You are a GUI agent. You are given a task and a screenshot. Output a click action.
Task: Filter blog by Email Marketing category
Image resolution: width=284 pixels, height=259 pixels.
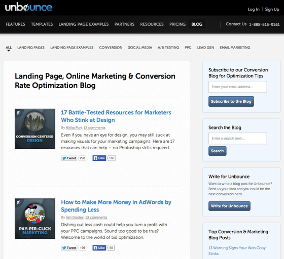[x=235, y=48]
